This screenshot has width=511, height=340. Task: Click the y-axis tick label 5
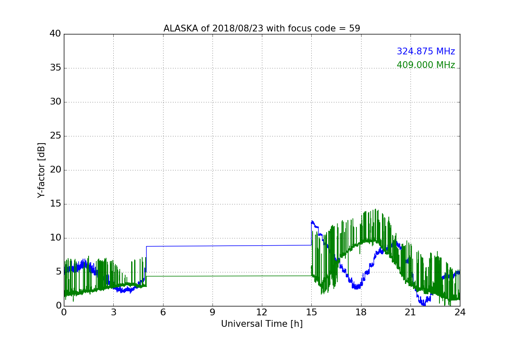coord(58,272)
